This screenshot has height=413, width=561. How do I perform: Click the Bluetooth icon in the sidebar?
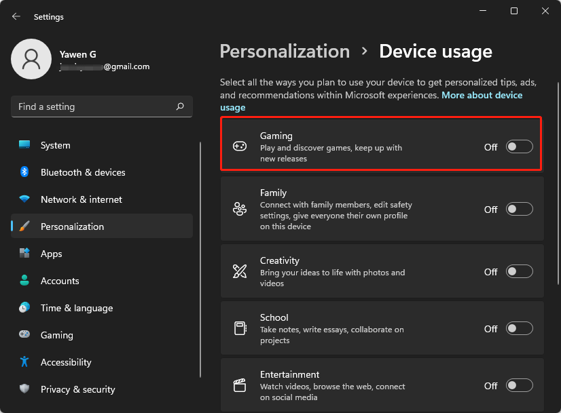(24, 172)
